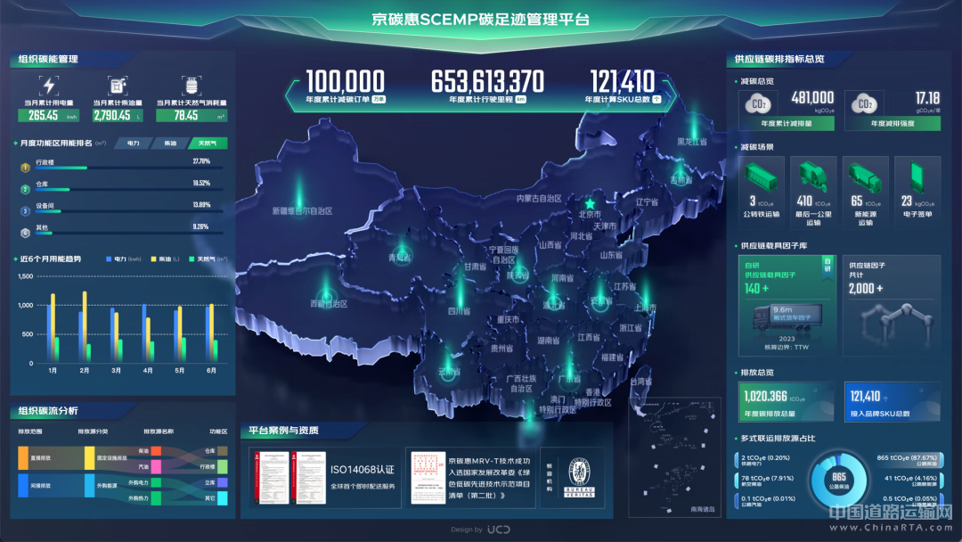Click the 年度减排强度 green label
Image resolution: width=962 pixels, height=542 pixels.
tap(893, 123)
